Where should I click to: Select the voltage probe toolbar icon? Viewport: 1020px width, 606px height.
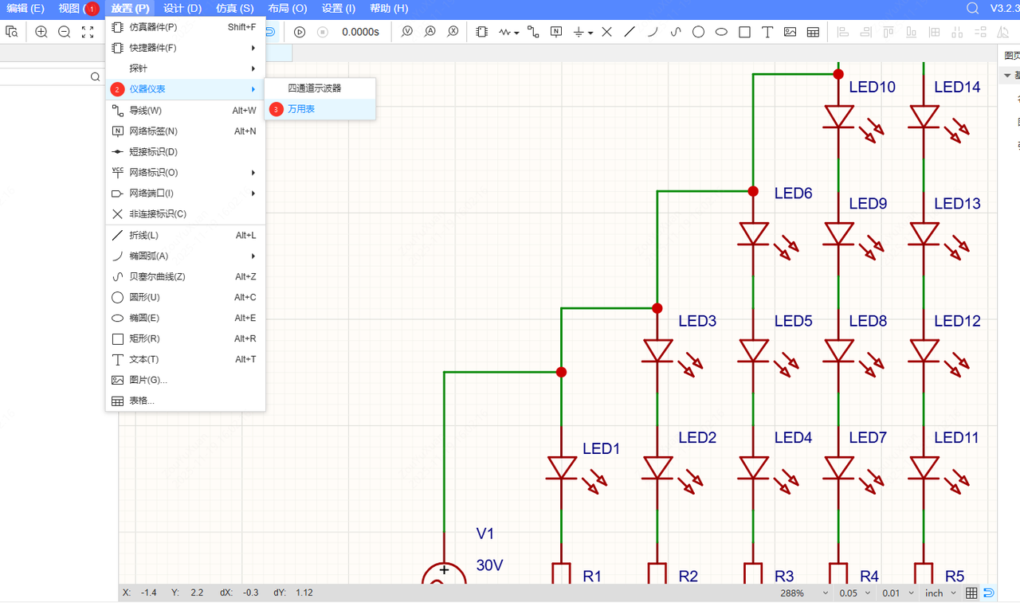coord(407,32)
